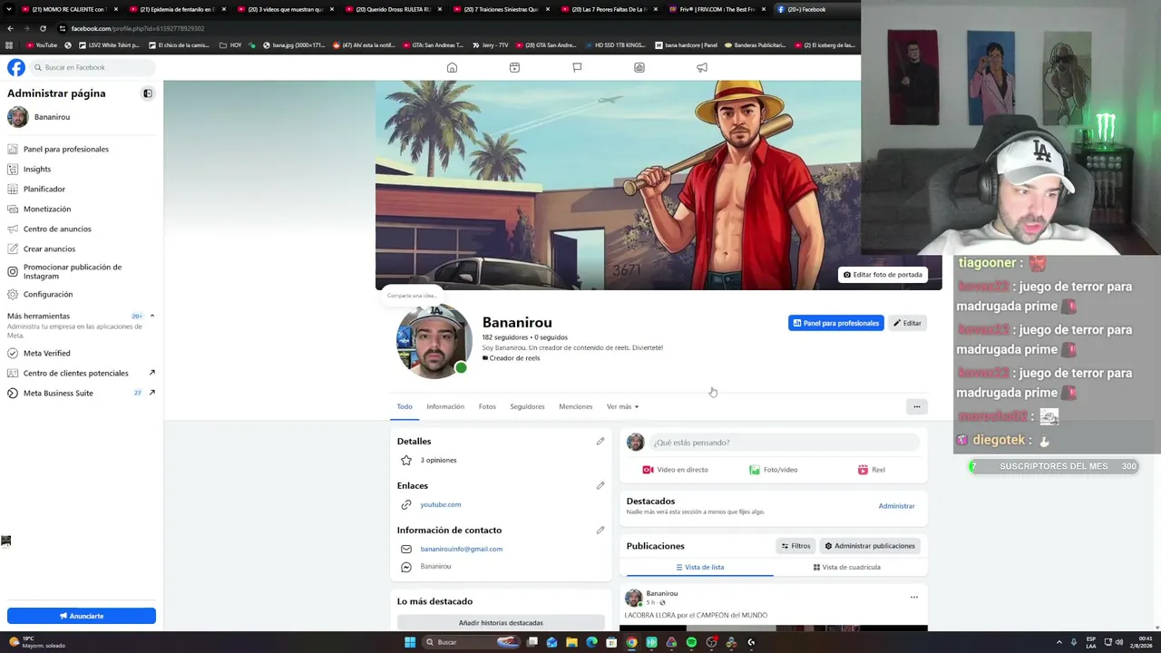Start a Video en directo
This screenshot has width=1161, height=653.
click(x=675, y=470)
